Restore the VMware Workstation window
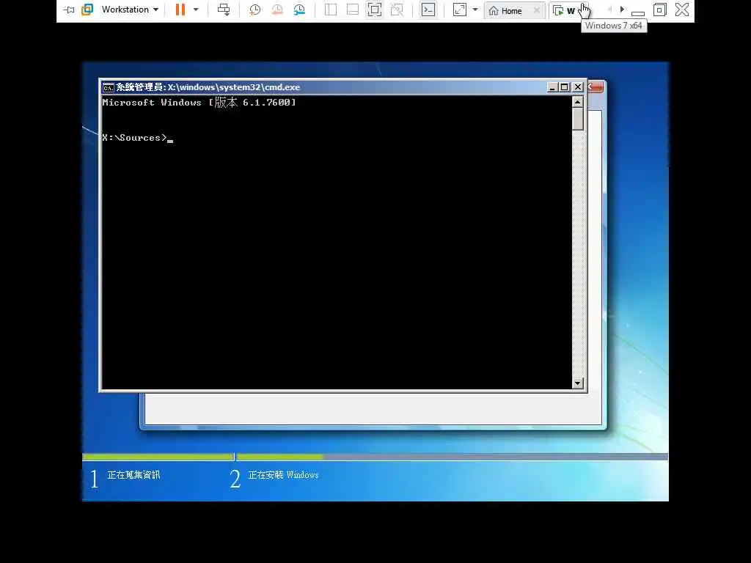Image resolution: width=751 pixels, height=563 pixels. [x=659, y=10]
